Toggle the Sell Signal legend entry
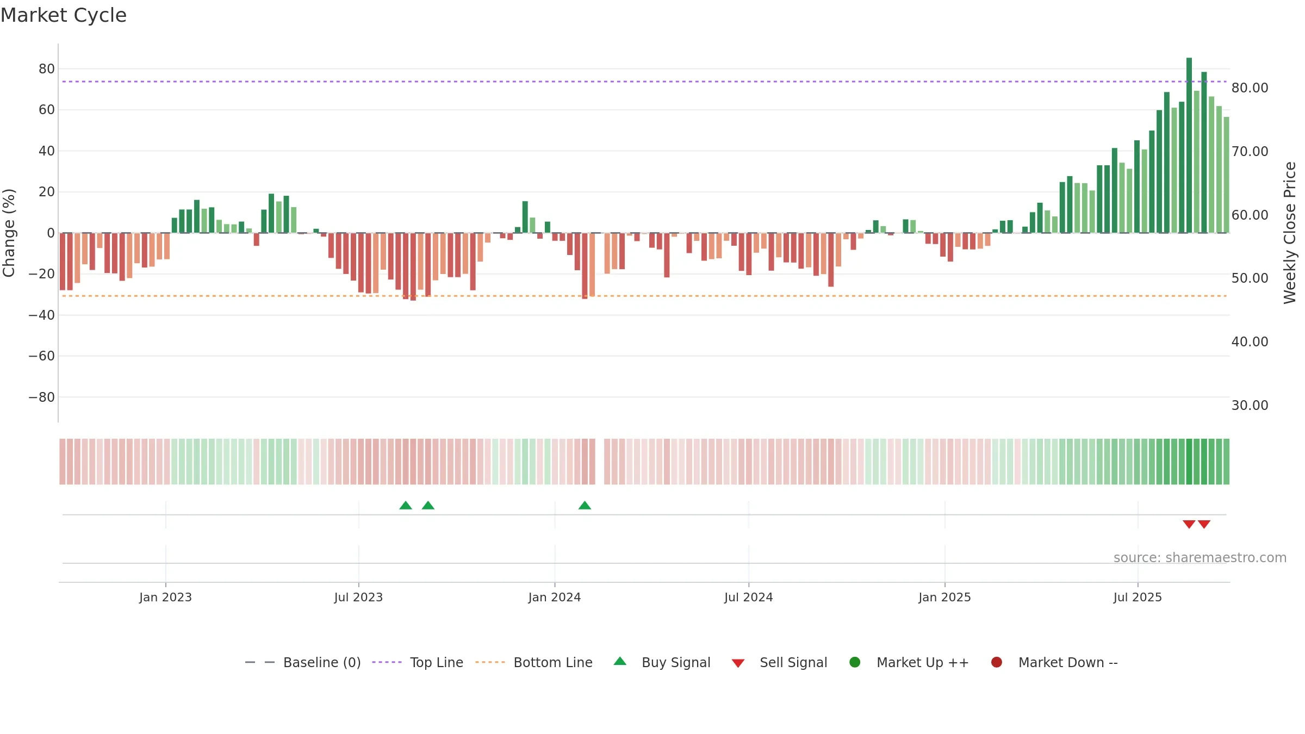1305x734 pixels. 779,662
